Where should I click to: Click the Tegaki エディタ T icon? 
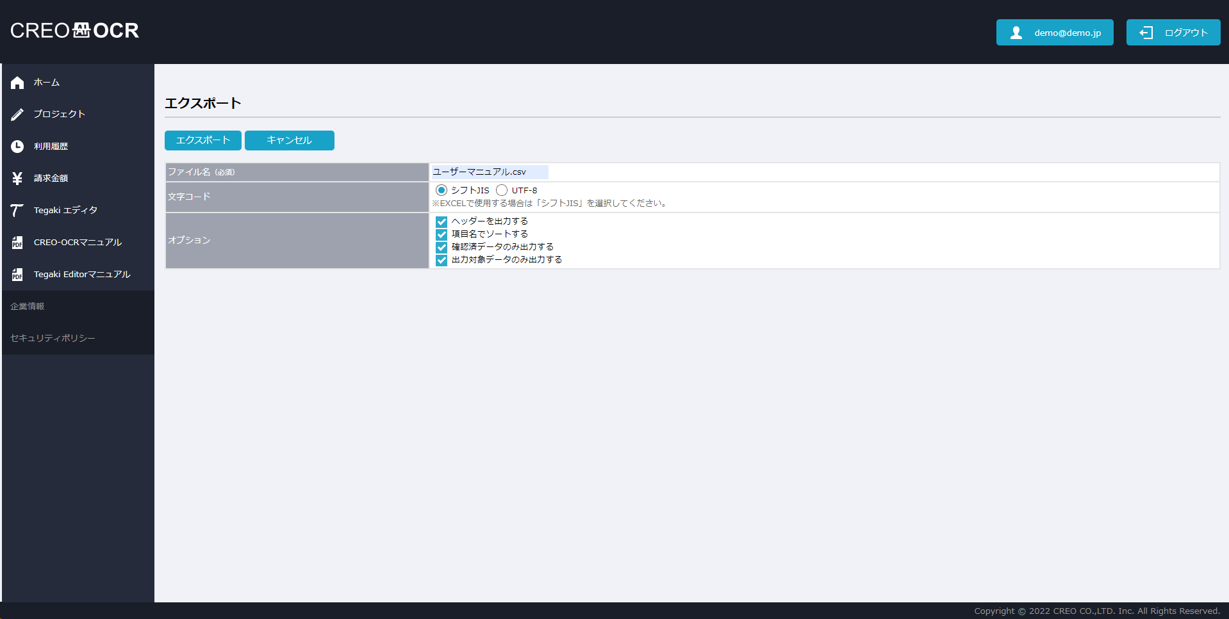tap(17, 211)
